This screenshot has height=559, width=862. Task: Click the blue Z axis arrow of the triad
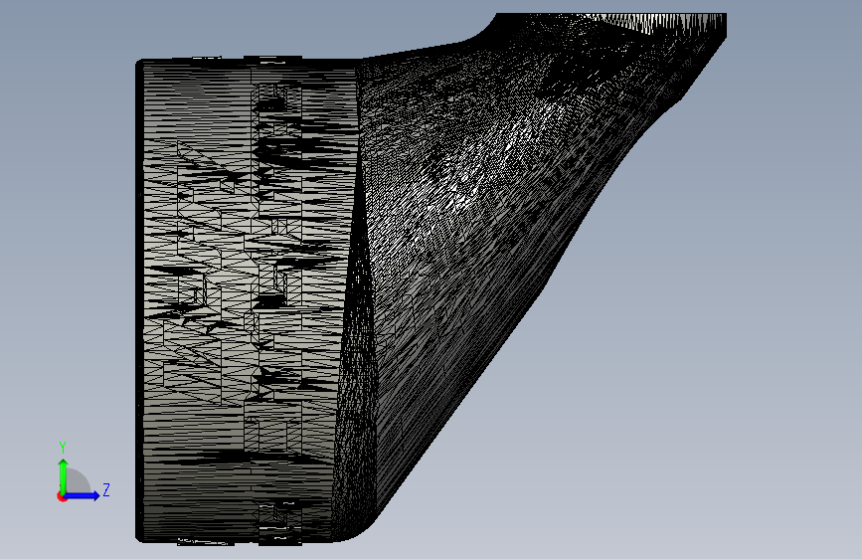(83, 495)
